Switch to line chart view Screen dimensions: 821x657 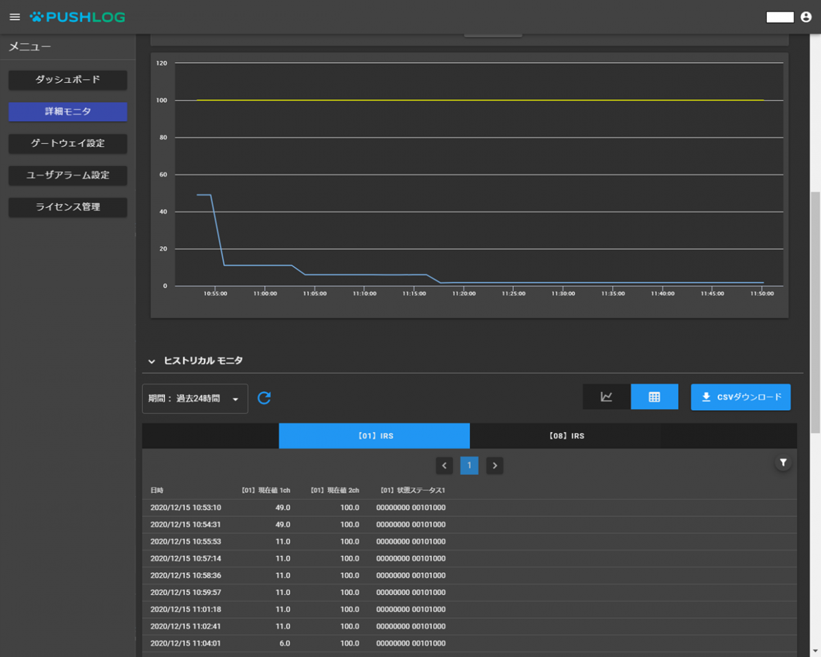coord(606,397)
